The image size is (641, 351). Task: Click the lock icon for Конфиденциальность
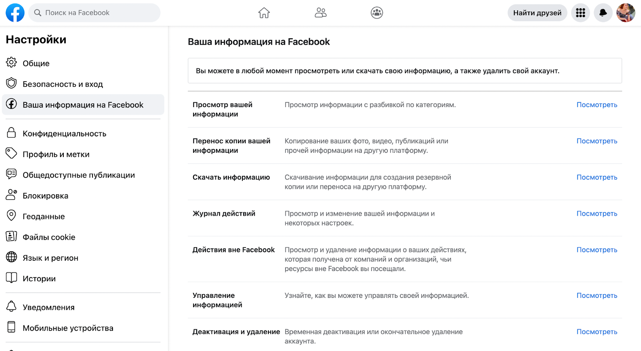point(11,133)
